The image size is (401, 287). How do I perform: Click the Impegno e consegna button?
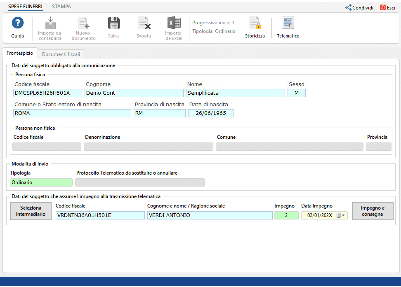[x=373, y=211]
